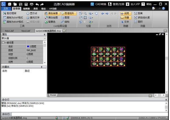Click the new file icon in title bar

(x=9, y=4)
